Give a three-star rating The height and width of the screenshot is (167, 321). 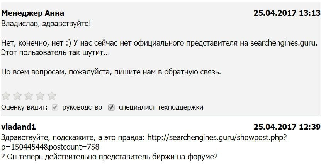(29, 96)
